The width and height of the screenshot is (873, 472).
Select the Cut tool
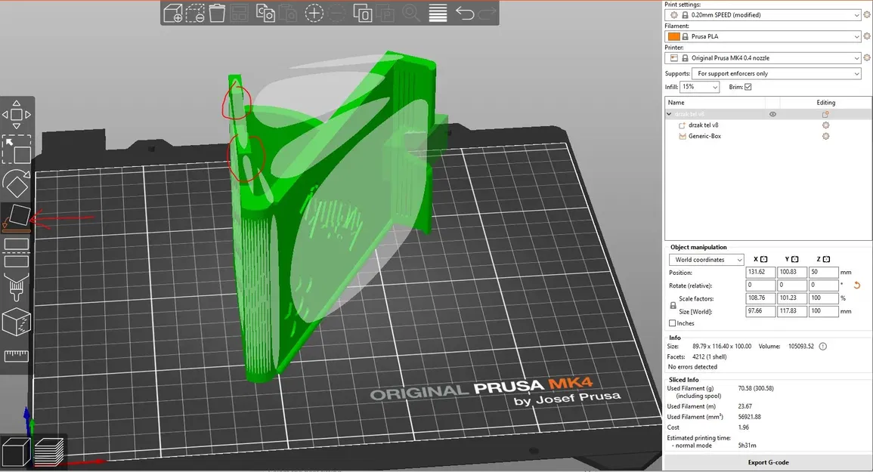pyautogui.click(x=16, y=252)
